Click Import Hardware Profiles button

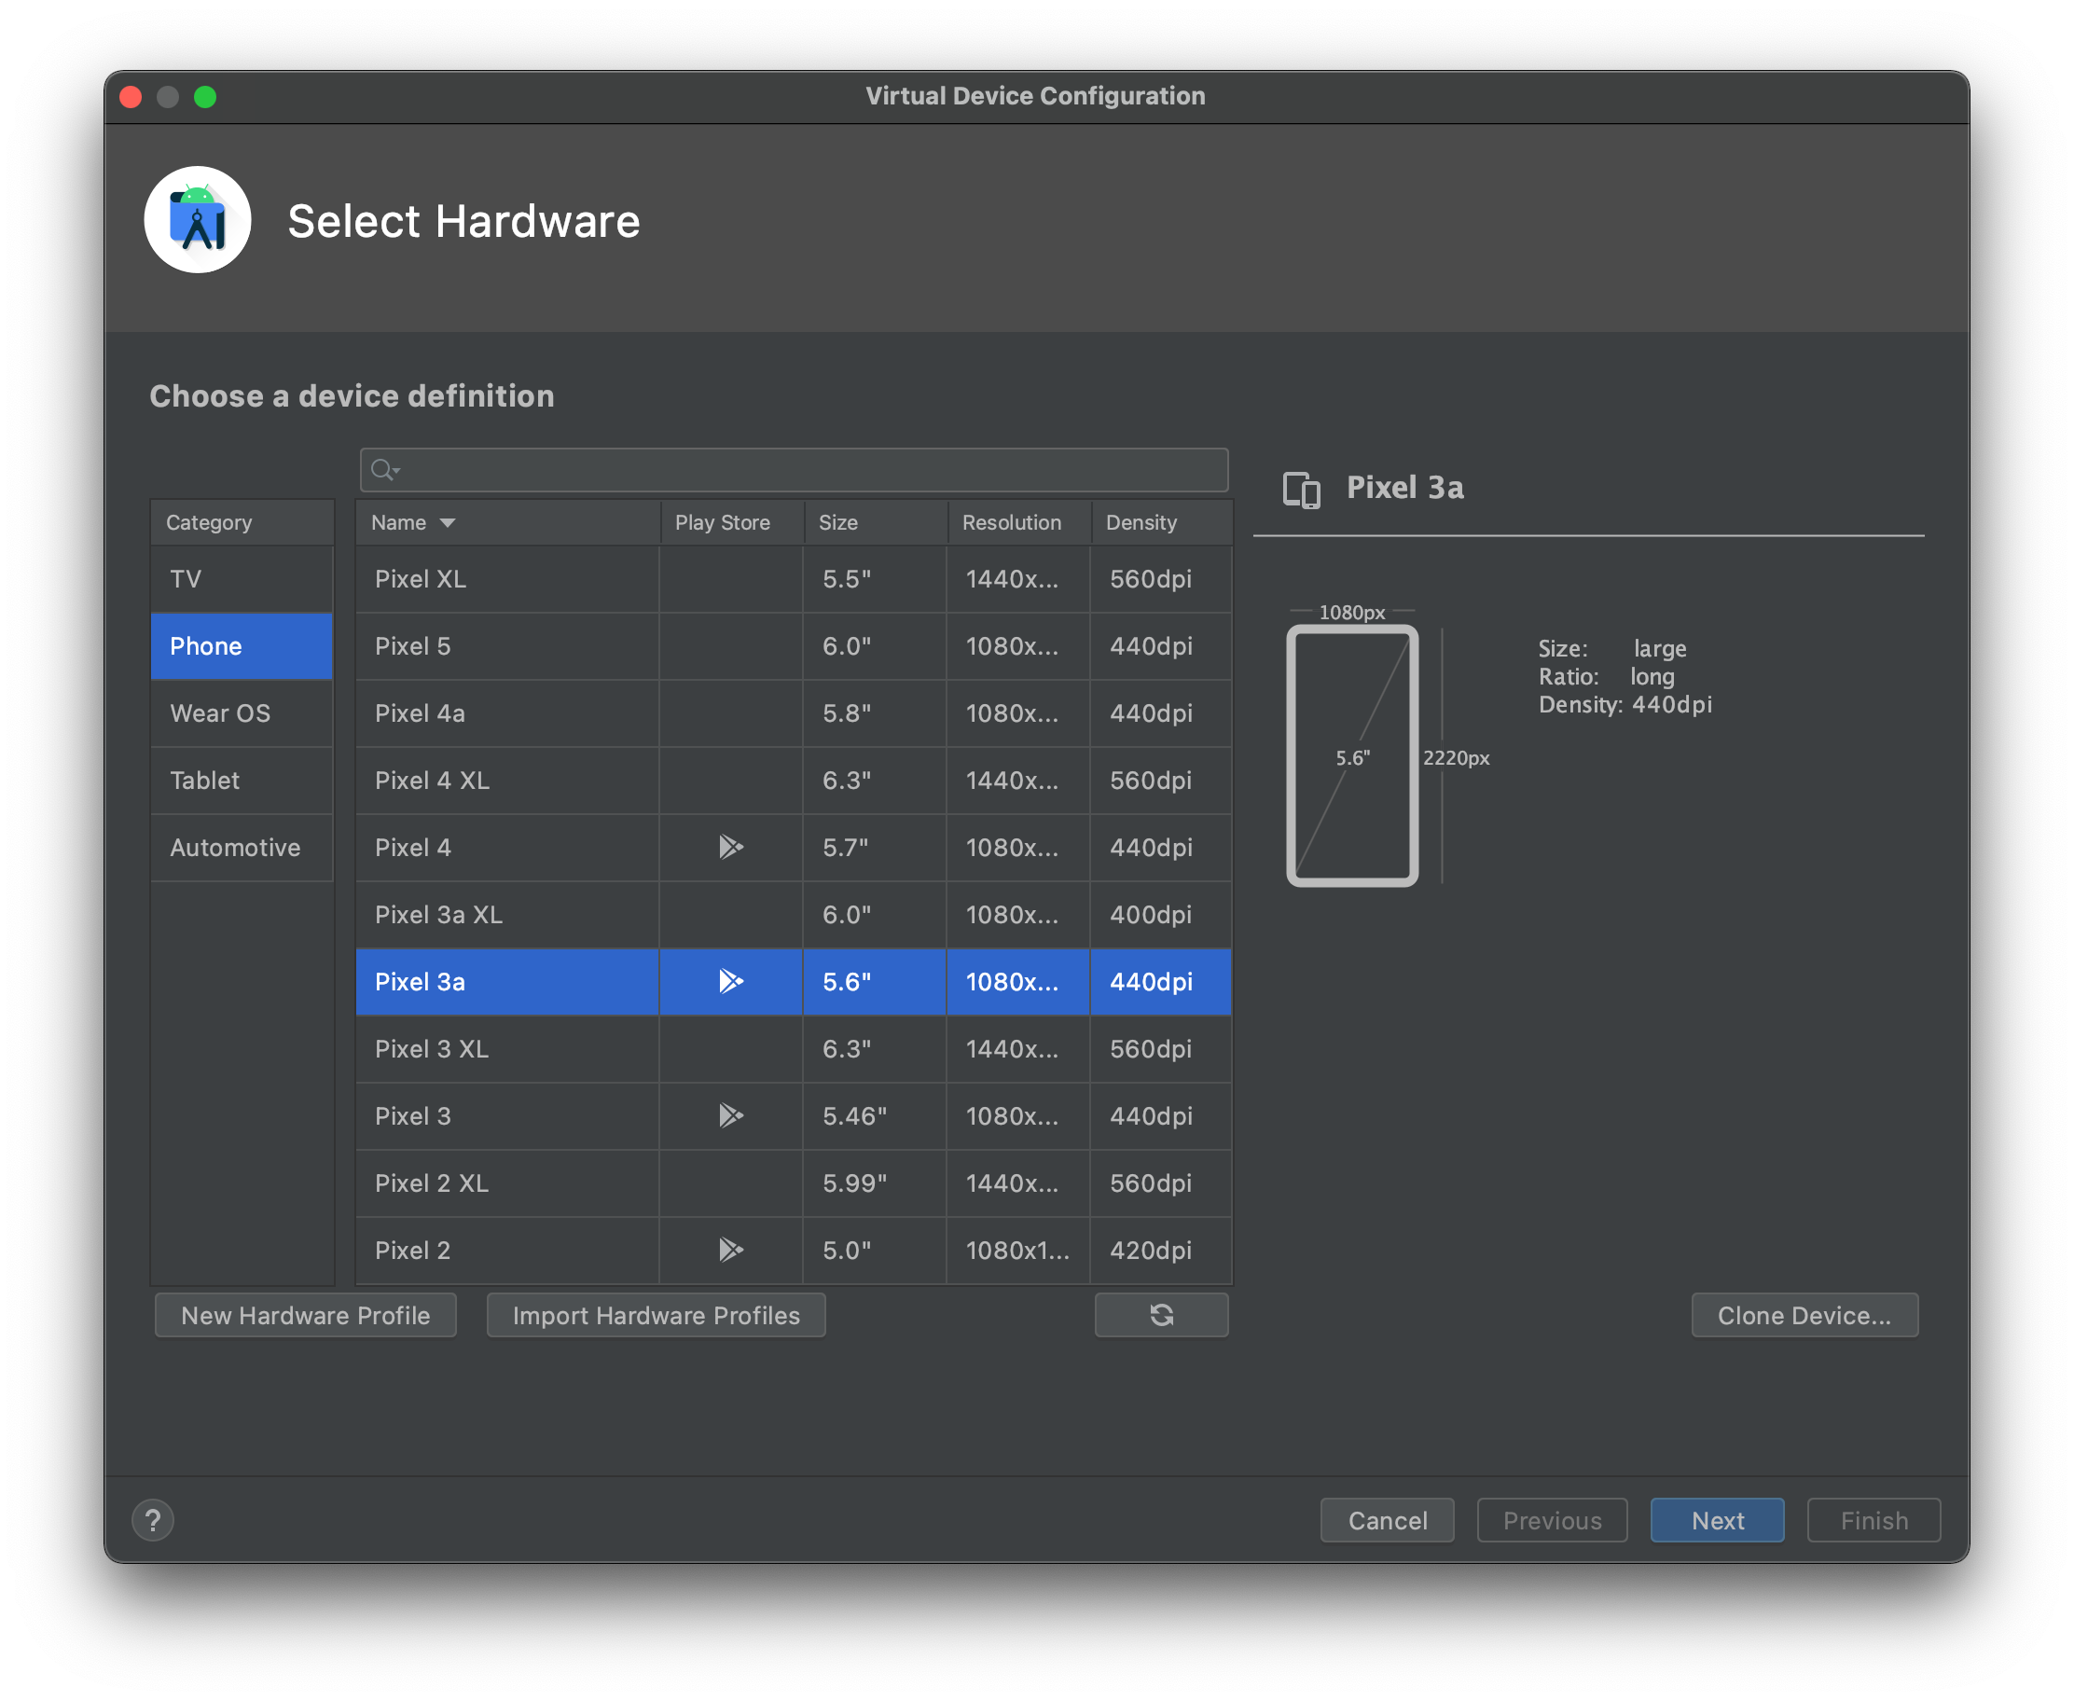pyautogui.click(x=656, y=1315)
